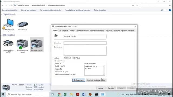This screenshot has height=97, width=173.
Task: Open Administración del color tab
Action: click(97, 31)
